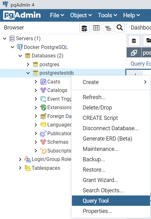Click the Docker PostgreSQL elephant icon
Screen dimensions: 151x219
tap(20, 47)
